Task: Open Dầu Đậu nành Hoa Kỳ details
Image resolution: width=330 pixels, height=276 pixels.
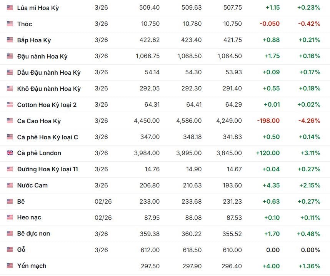Action: coord(49,72)
